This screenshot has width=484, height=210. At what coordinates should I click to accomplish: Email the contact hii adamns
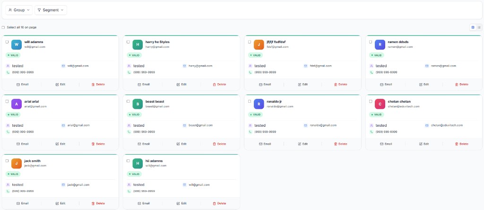(144, 203)
